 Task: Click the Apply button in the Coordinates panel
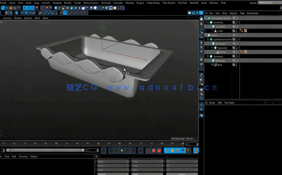(x=182, y=174)
